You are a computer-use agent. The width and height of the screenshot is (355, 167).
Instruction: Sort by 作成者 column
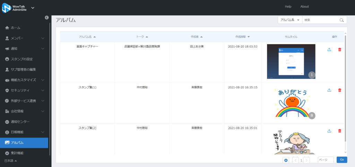click(197, 37)
